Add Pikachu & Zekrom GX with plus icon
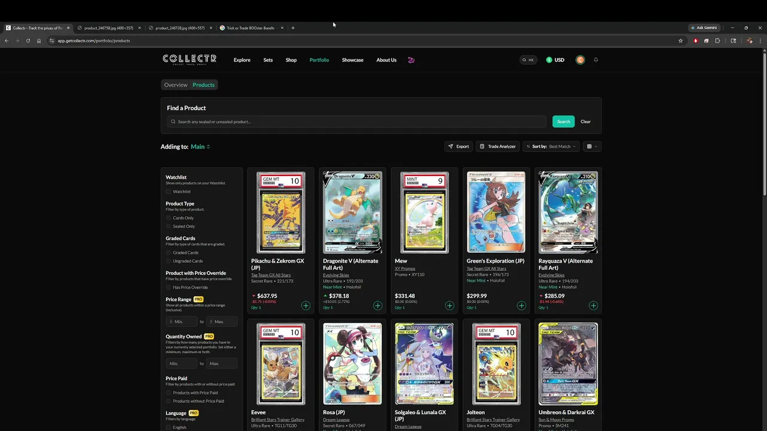This screenshot has width=767, height=431. [306, 305]
